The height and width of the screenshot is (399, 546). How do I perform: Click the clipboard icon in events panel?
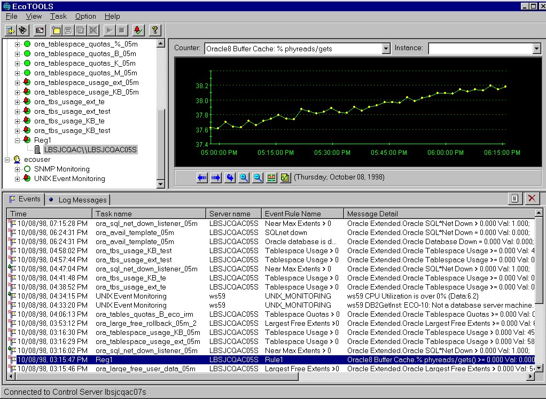[x=514, y=199]
